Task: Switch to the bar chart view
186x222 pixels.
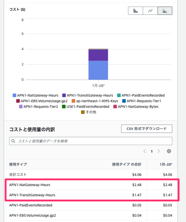Action: tap(135, 11)
